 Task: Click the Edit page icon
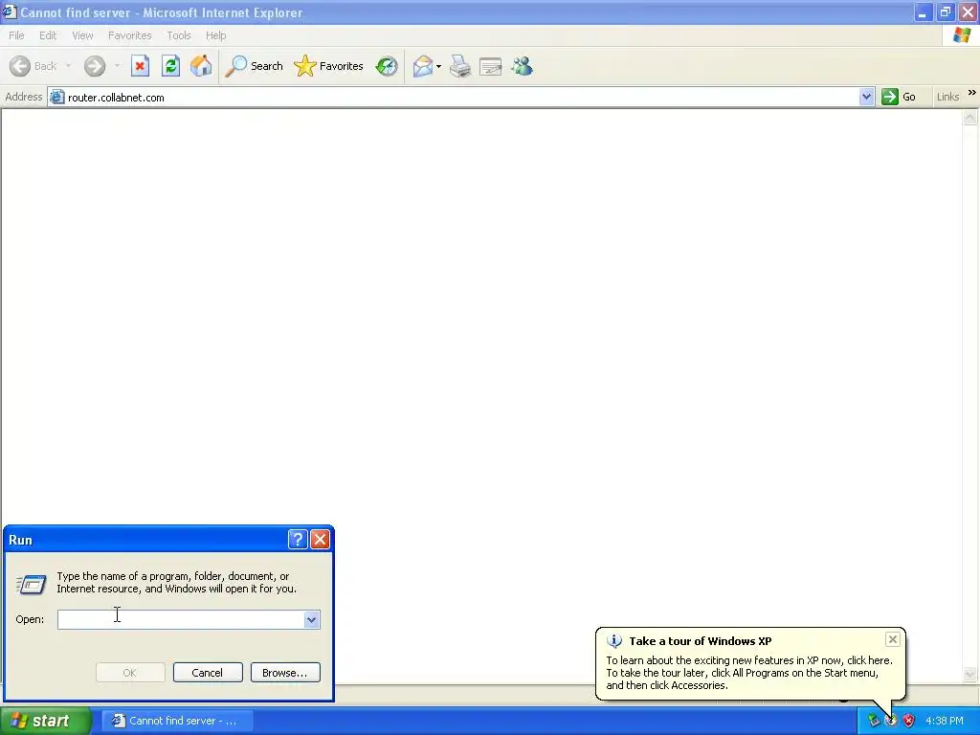tap(491, 66)
